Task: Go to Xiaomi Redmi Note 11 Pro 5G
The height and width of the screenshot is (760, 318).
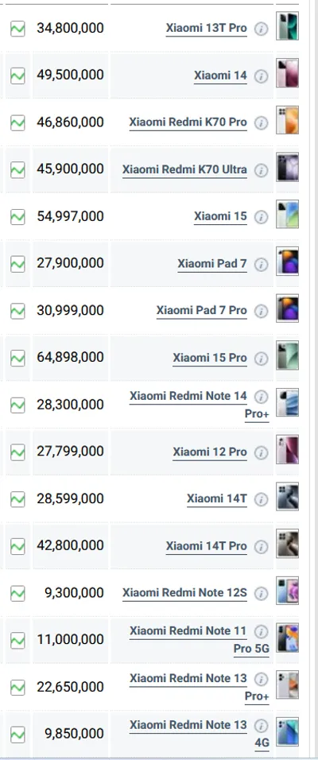Action: click(x=200, y=640)
